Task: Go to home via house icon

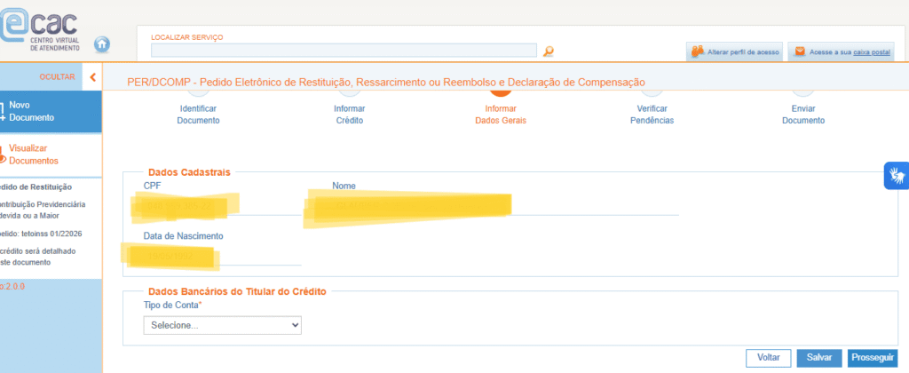Action: (103, 44)
